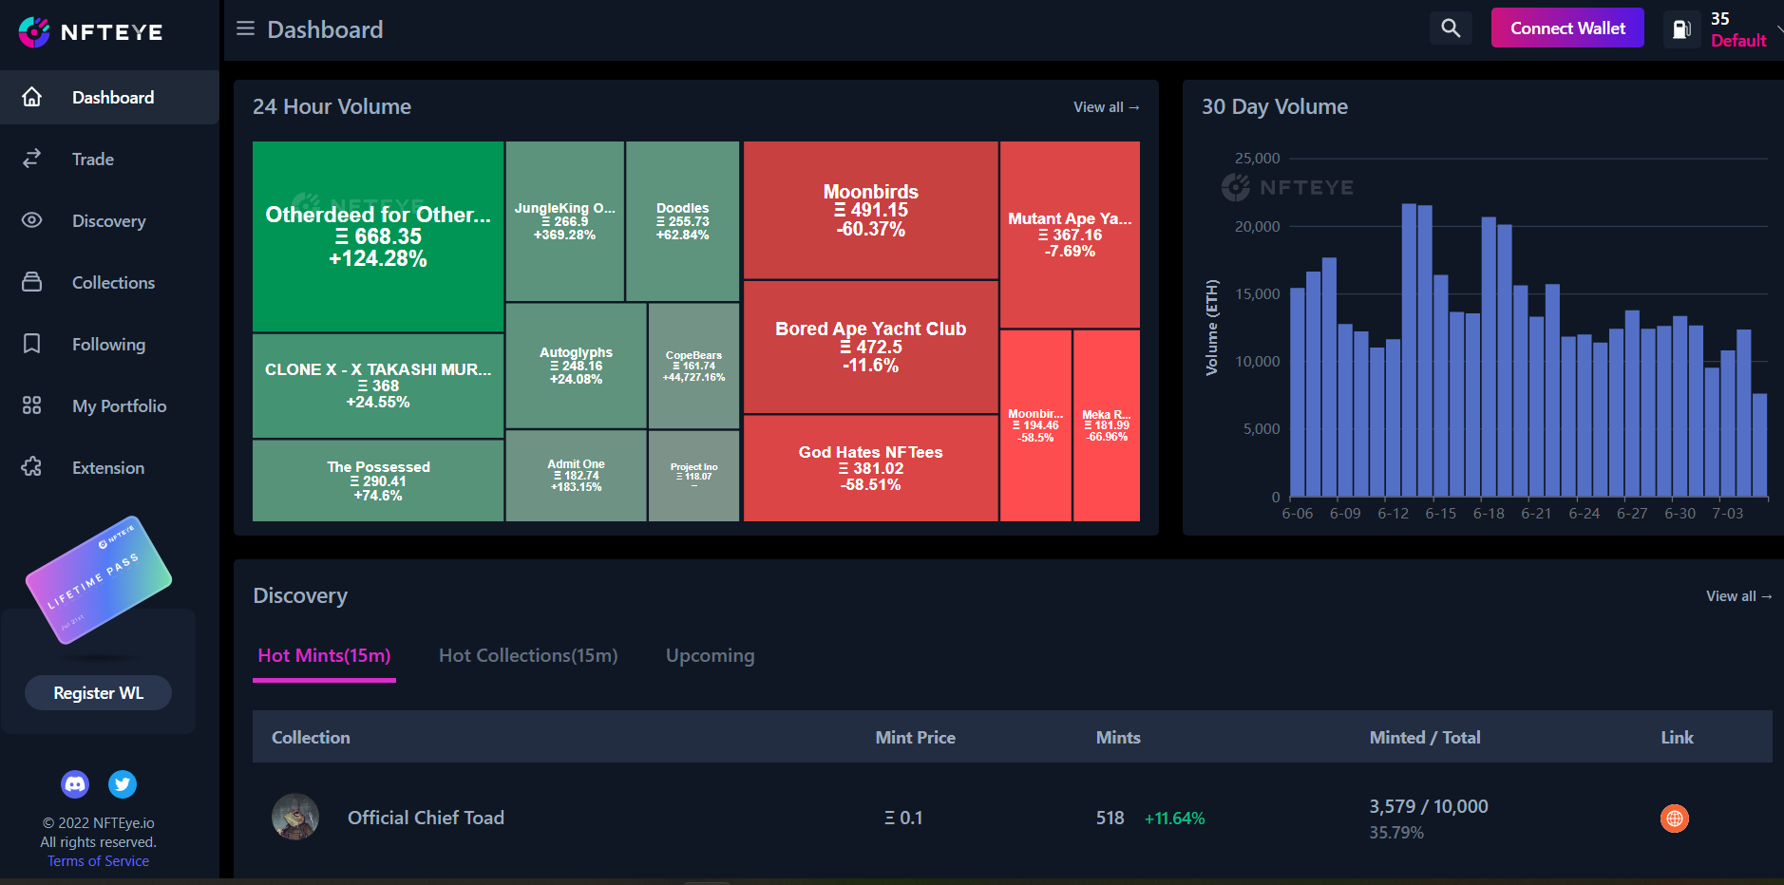The height and width of the screenshot is (885, 1784).
Task: Click the Mint Price column header
Action: [x=916, y=737]
